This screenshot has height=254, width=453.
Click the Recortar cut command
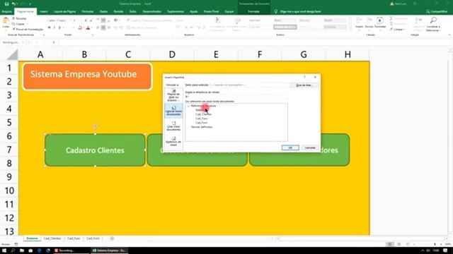(x=20, y=18)
